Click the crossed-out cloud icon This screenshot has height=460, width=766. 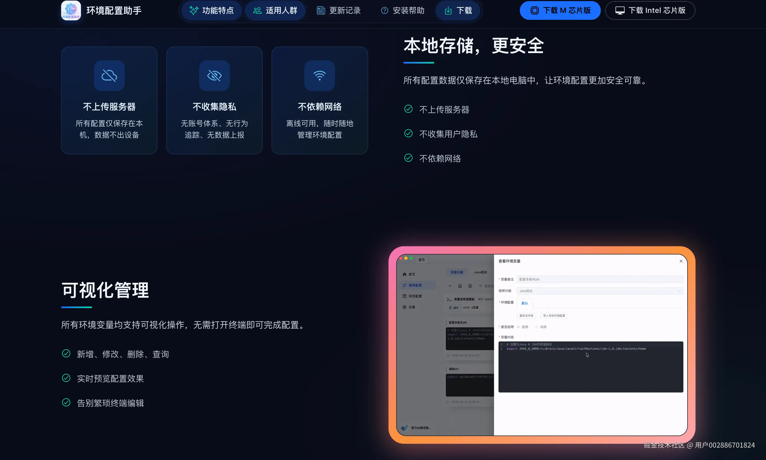pos(109,75)
